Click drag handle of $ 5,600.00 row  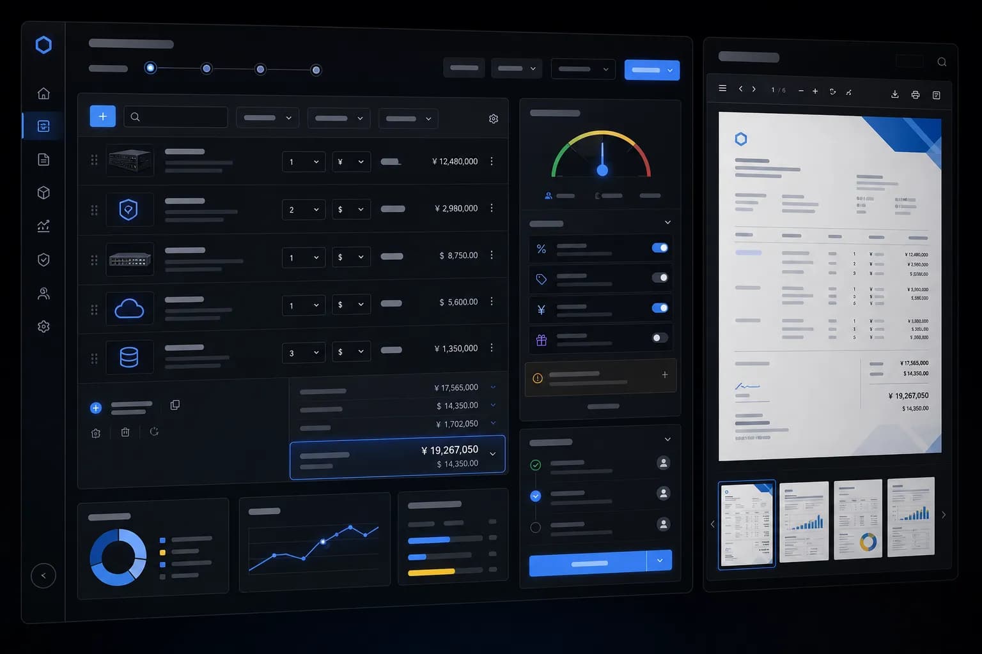[94, 309]
